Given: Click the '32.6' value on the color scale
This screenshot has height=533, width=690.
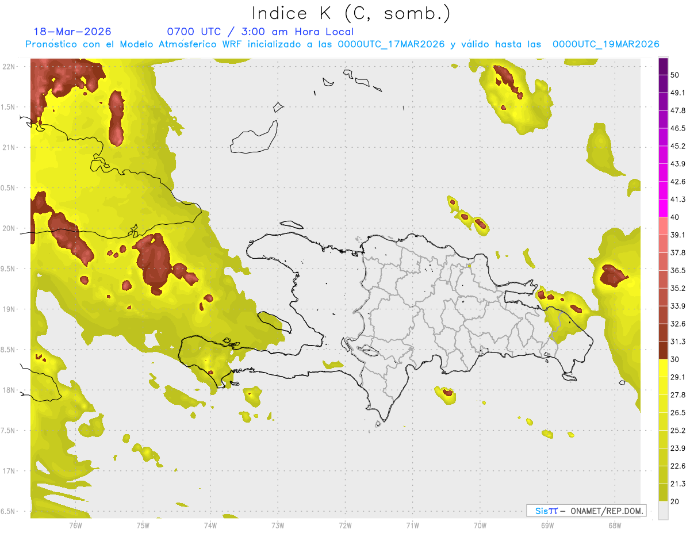Looking at the screenshot, I should [x=678, y=324].
